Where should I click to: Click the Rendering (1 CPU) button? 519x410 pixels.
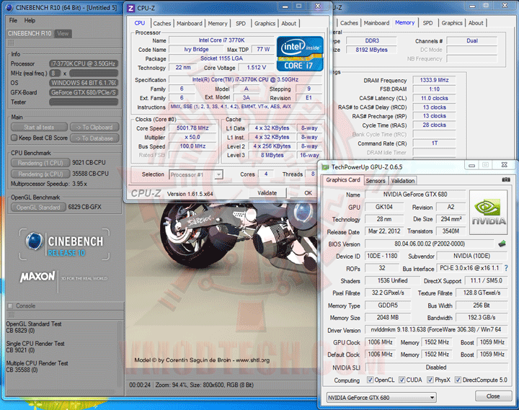40,163
